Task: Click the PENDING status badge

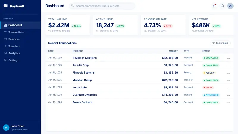Action: click(209, 73)
